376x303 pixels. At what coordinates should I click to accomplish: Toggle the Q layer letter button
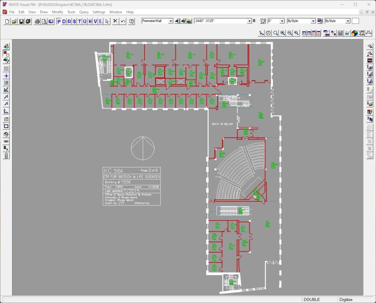coord(85,21)
